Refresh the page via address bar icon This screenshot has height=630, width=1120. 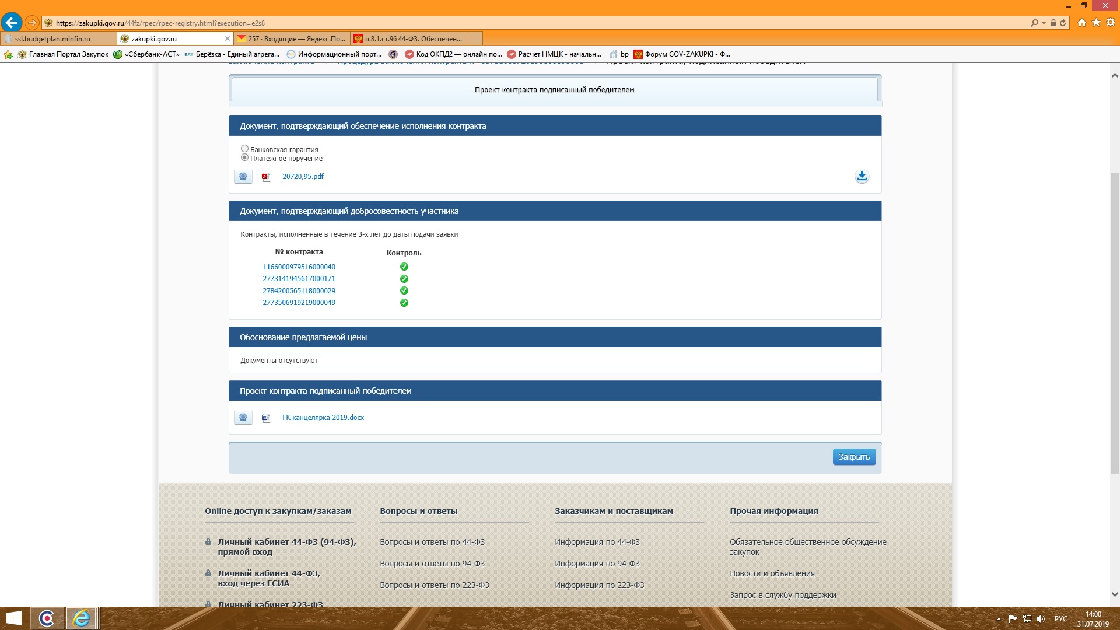pyautogui.click(x=1063, y=23)
